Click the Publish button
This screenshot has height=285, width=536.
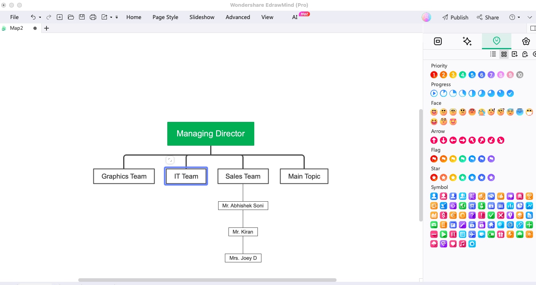click(455, 17)
